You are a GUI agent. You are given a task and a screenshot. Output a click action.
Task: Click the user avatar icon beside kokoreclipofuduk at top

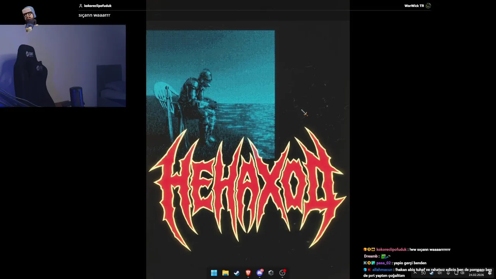click(x=81, y=6)
